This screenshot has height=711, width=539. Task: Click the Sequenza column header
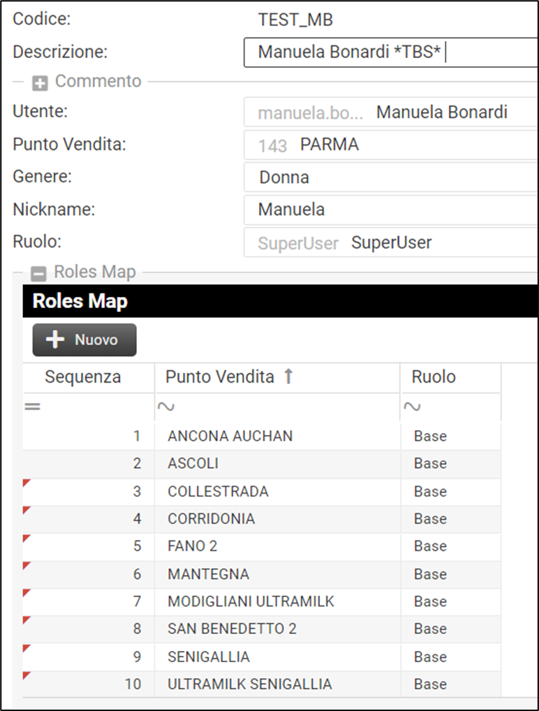pos(83,377)
